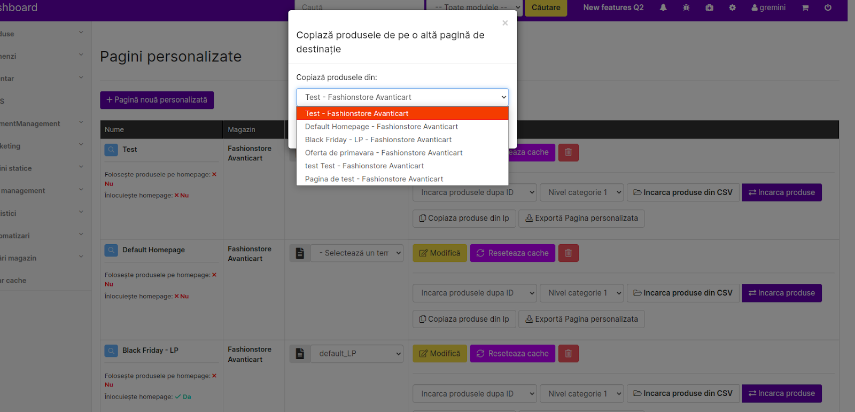Click template file icon in Default Homepage row
This screenshot has width=855, height=412.
click(300, 253)
